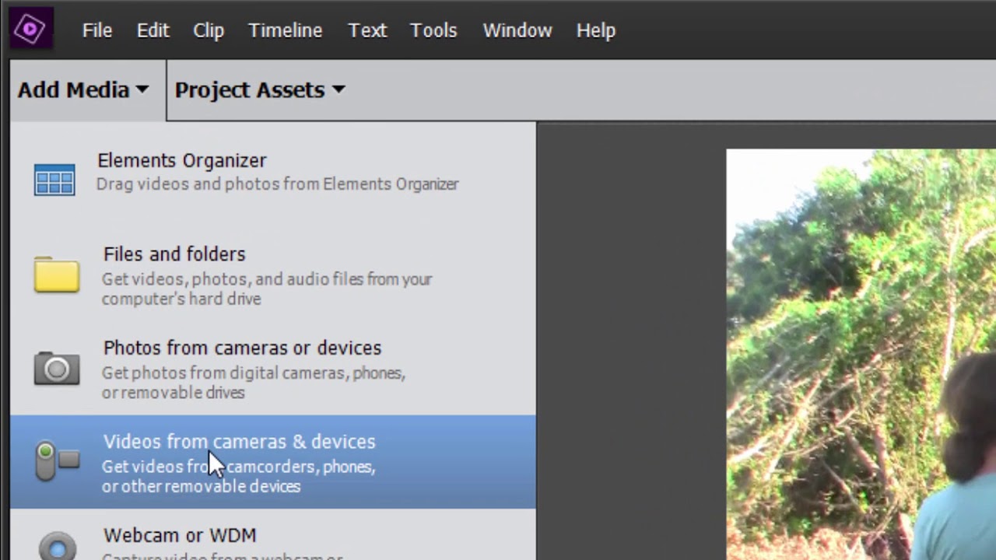Click the Premiere Elements app logo icon
Image resolution: width=996 pixels, height=560 pixels.
[x=30, y=30]
